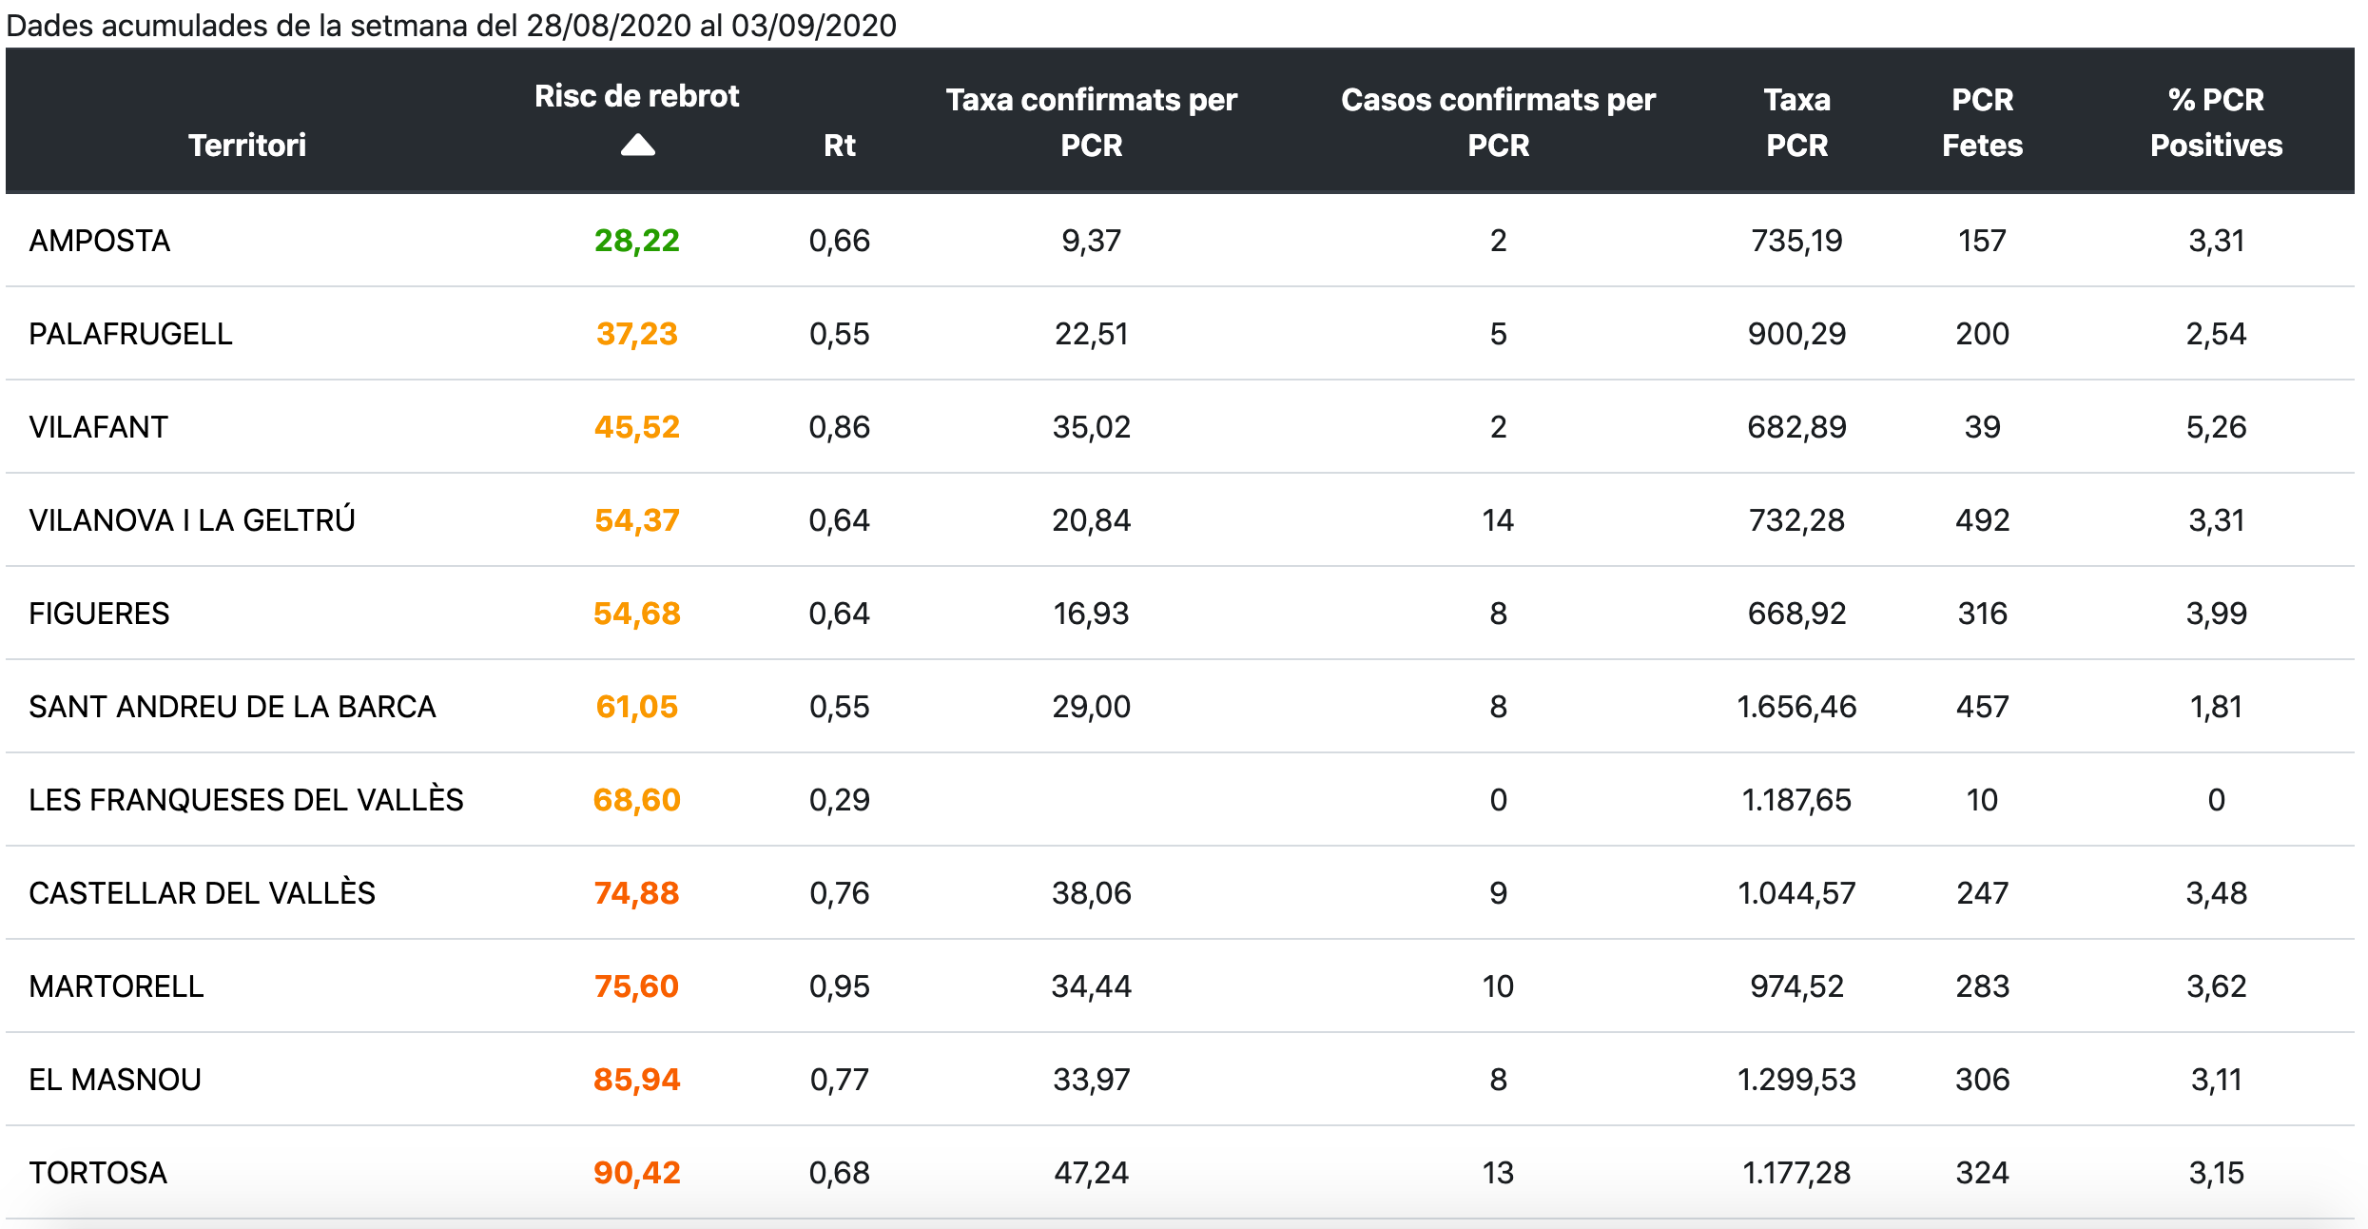
Task: Click the ascending sort arrow under Risc de rebrot
Action: [637, 146]
